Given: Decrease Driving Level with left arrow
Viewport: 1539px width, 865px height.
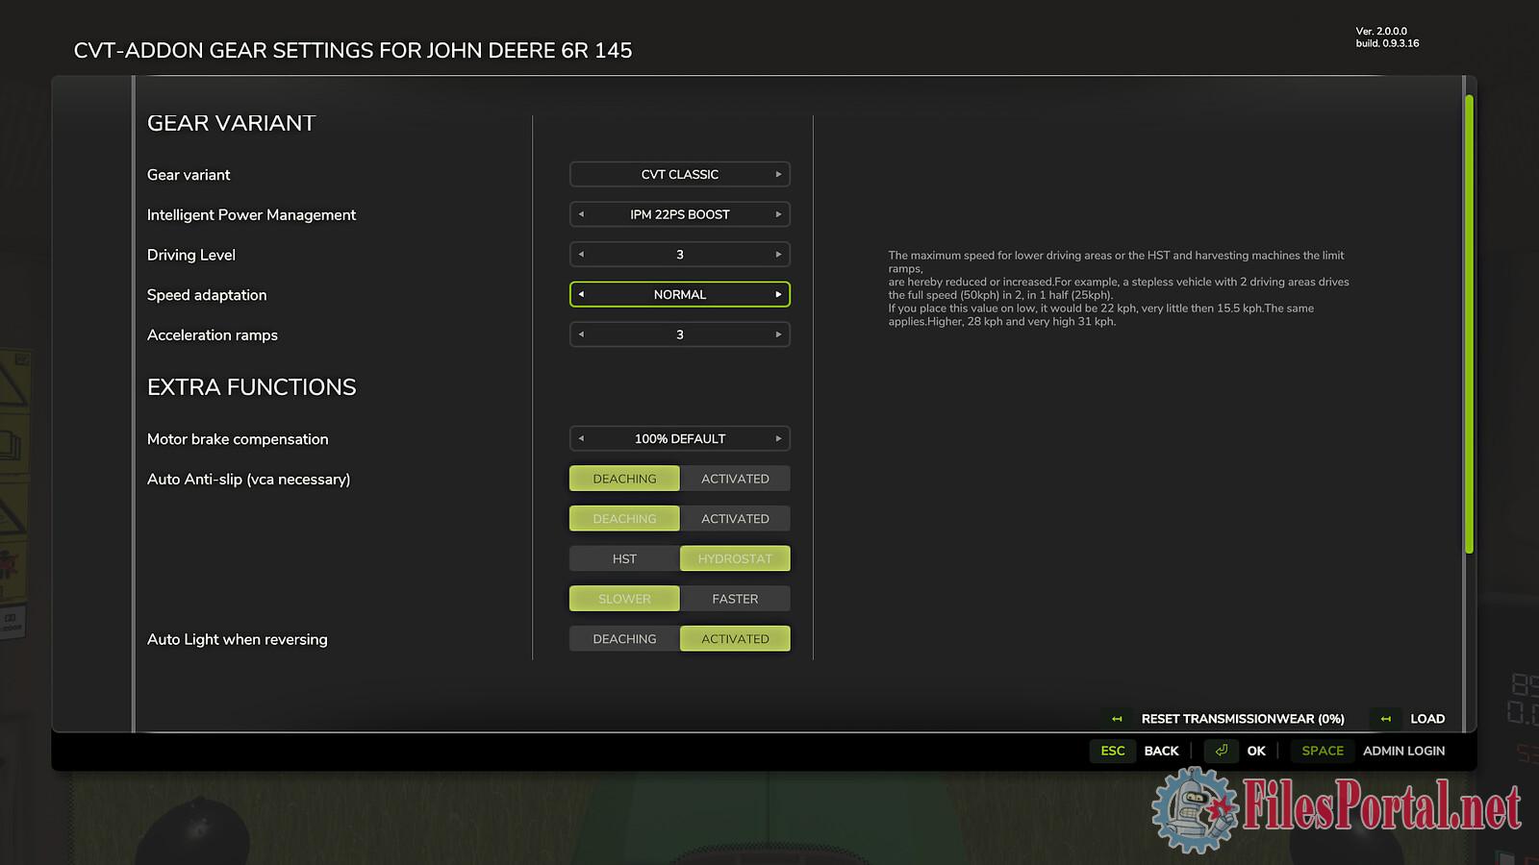Looking at the screenshot, I should 581,255.
